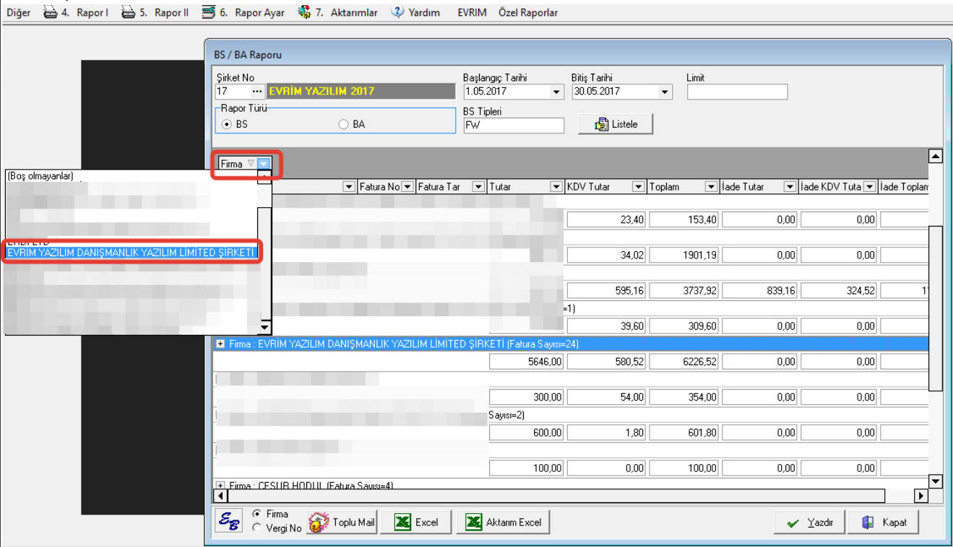953x547 pixels.
Task: Click the icon beside 7. Aktarımlar
Action: [304, 12]
